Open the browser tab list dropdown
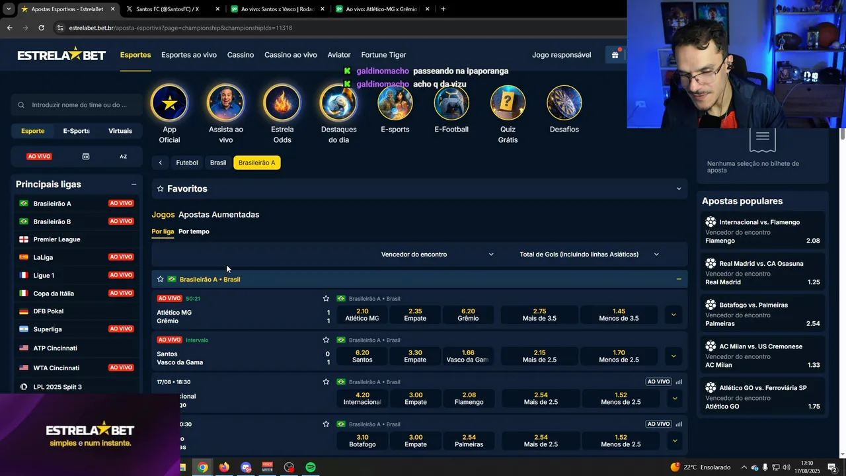This screenshot has width=846, height=476. click(8, 9)
